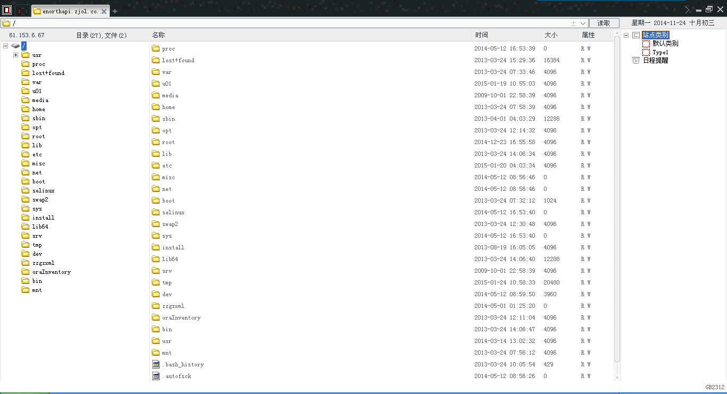Click etc folder icon in left tree
This screenshot has width=727, height=394.
[26, 154]
